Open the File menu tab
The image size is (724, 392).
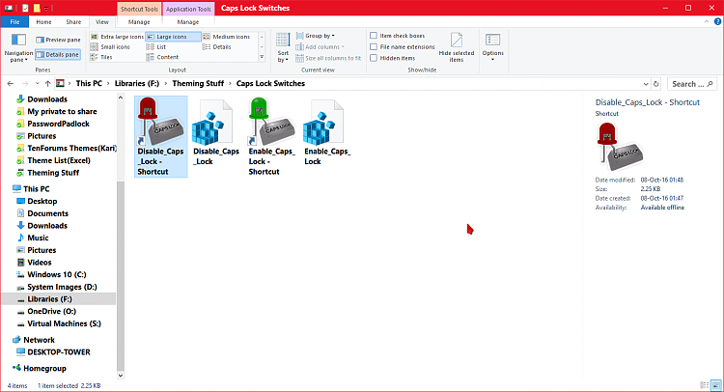click(15, 21)
